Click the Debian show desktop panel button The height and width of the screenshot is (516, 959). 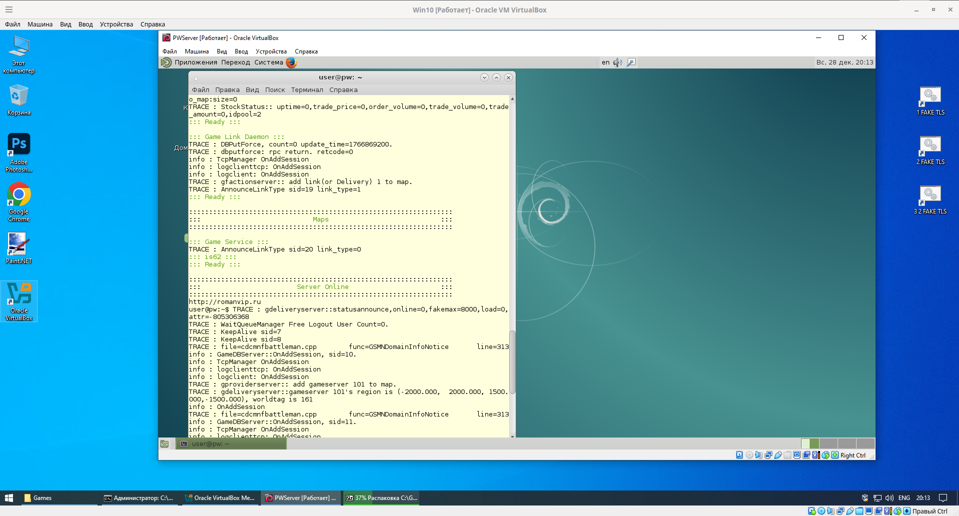tap(164, 444)
